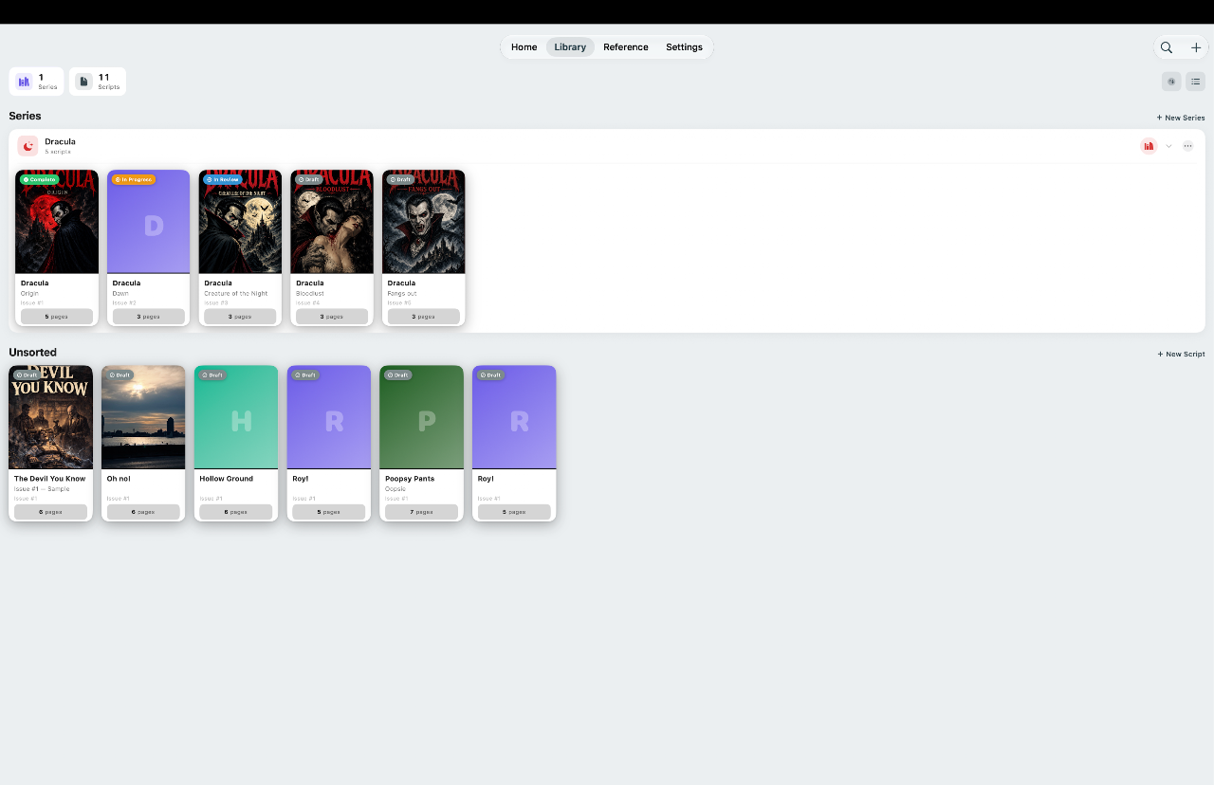Open Poopsy Pants green P cover
Image resolution: width=1214 pixels, height=785 pixels.
click(x=422, y=417)
